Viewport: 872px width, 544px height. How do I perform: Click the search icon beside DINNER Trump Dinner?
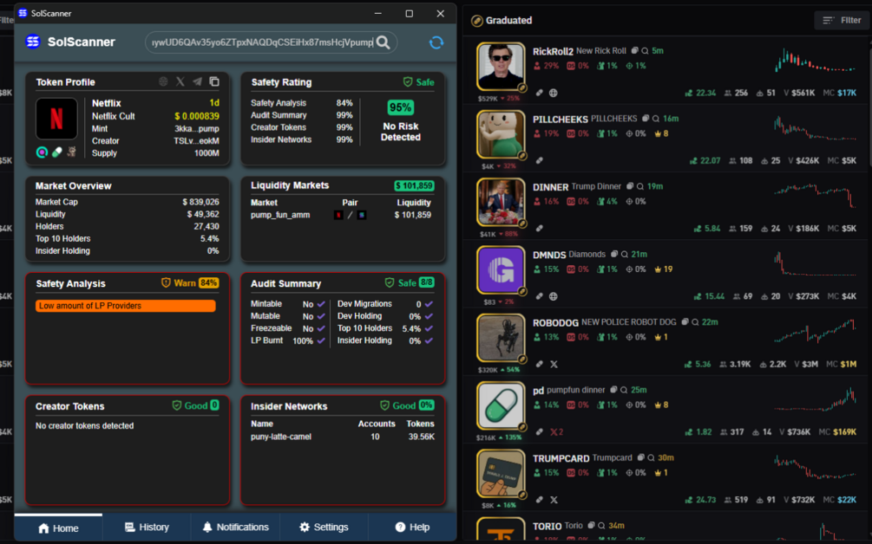(640, 186)
